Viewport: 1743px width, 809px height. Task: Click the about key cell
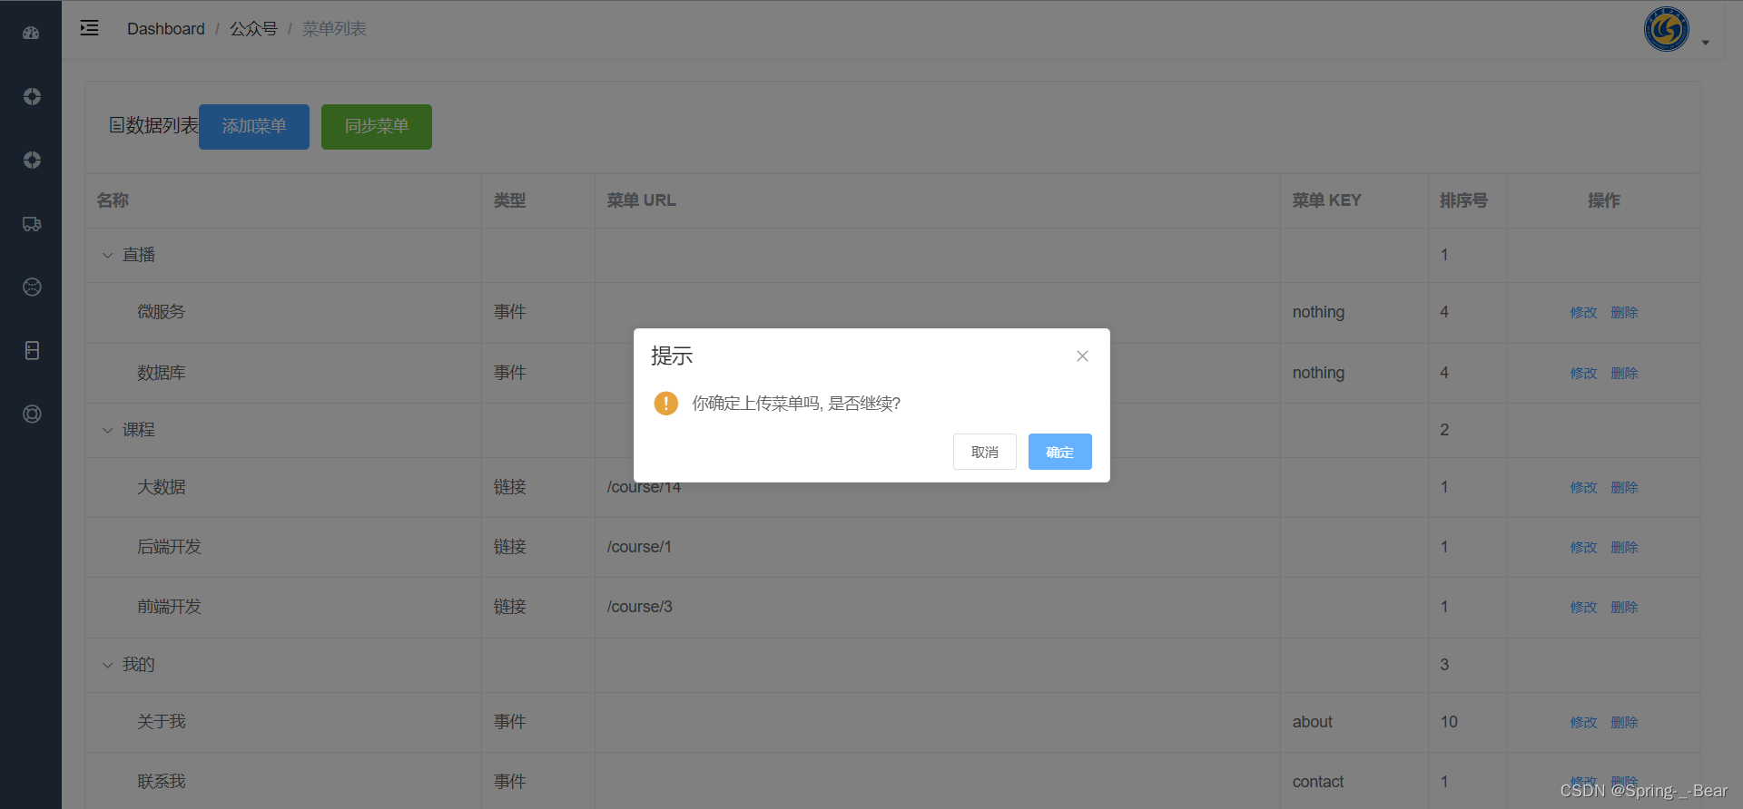pyautogui.click(x=1354, y=722)
